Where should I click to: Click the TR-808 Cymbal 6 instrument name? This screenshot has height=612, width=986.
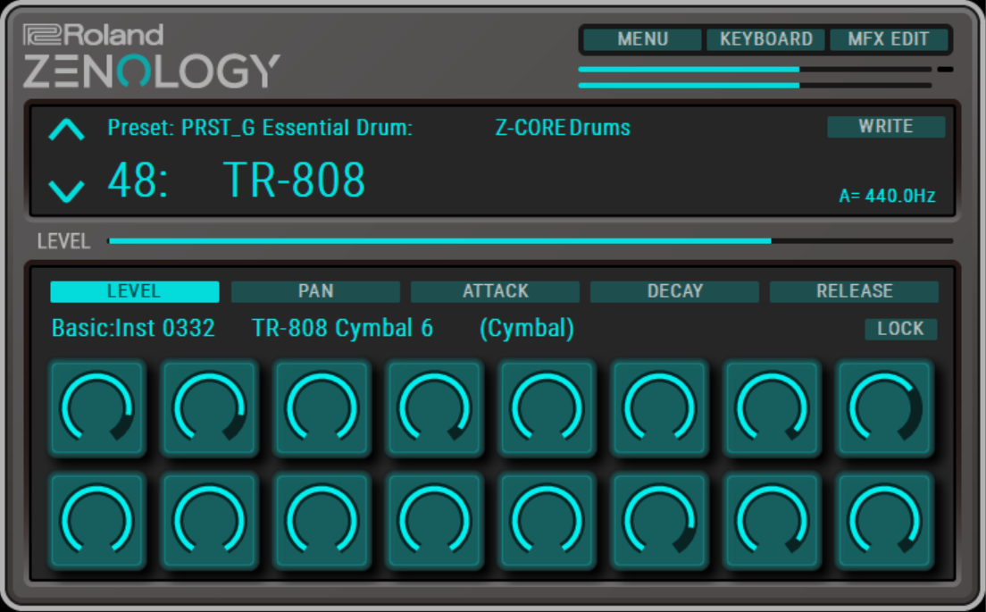click(343, 328)
